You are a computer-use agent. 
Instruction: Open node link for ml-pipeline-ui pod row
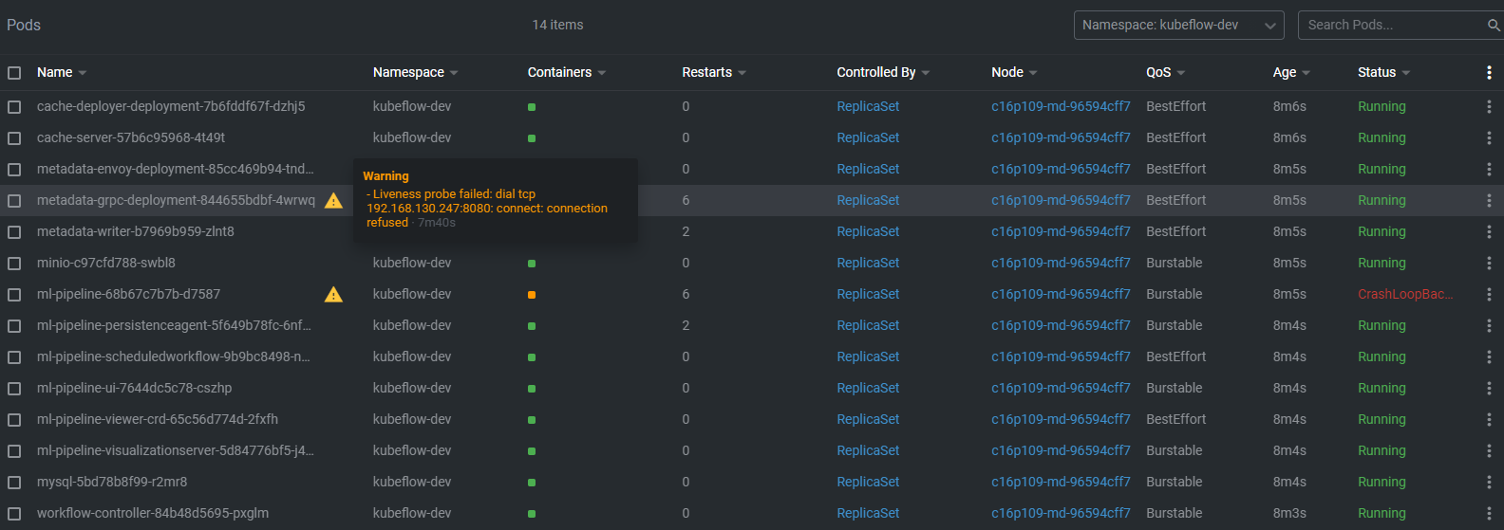pyautogui.click(x=1061, y=389)
